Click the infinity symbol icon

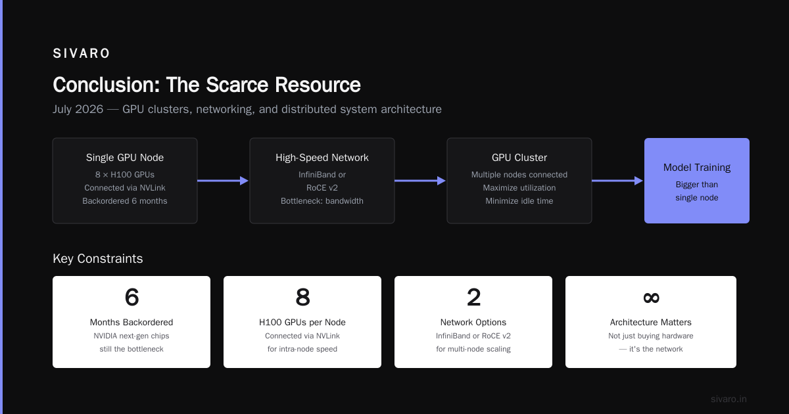(x=651, y=298)
